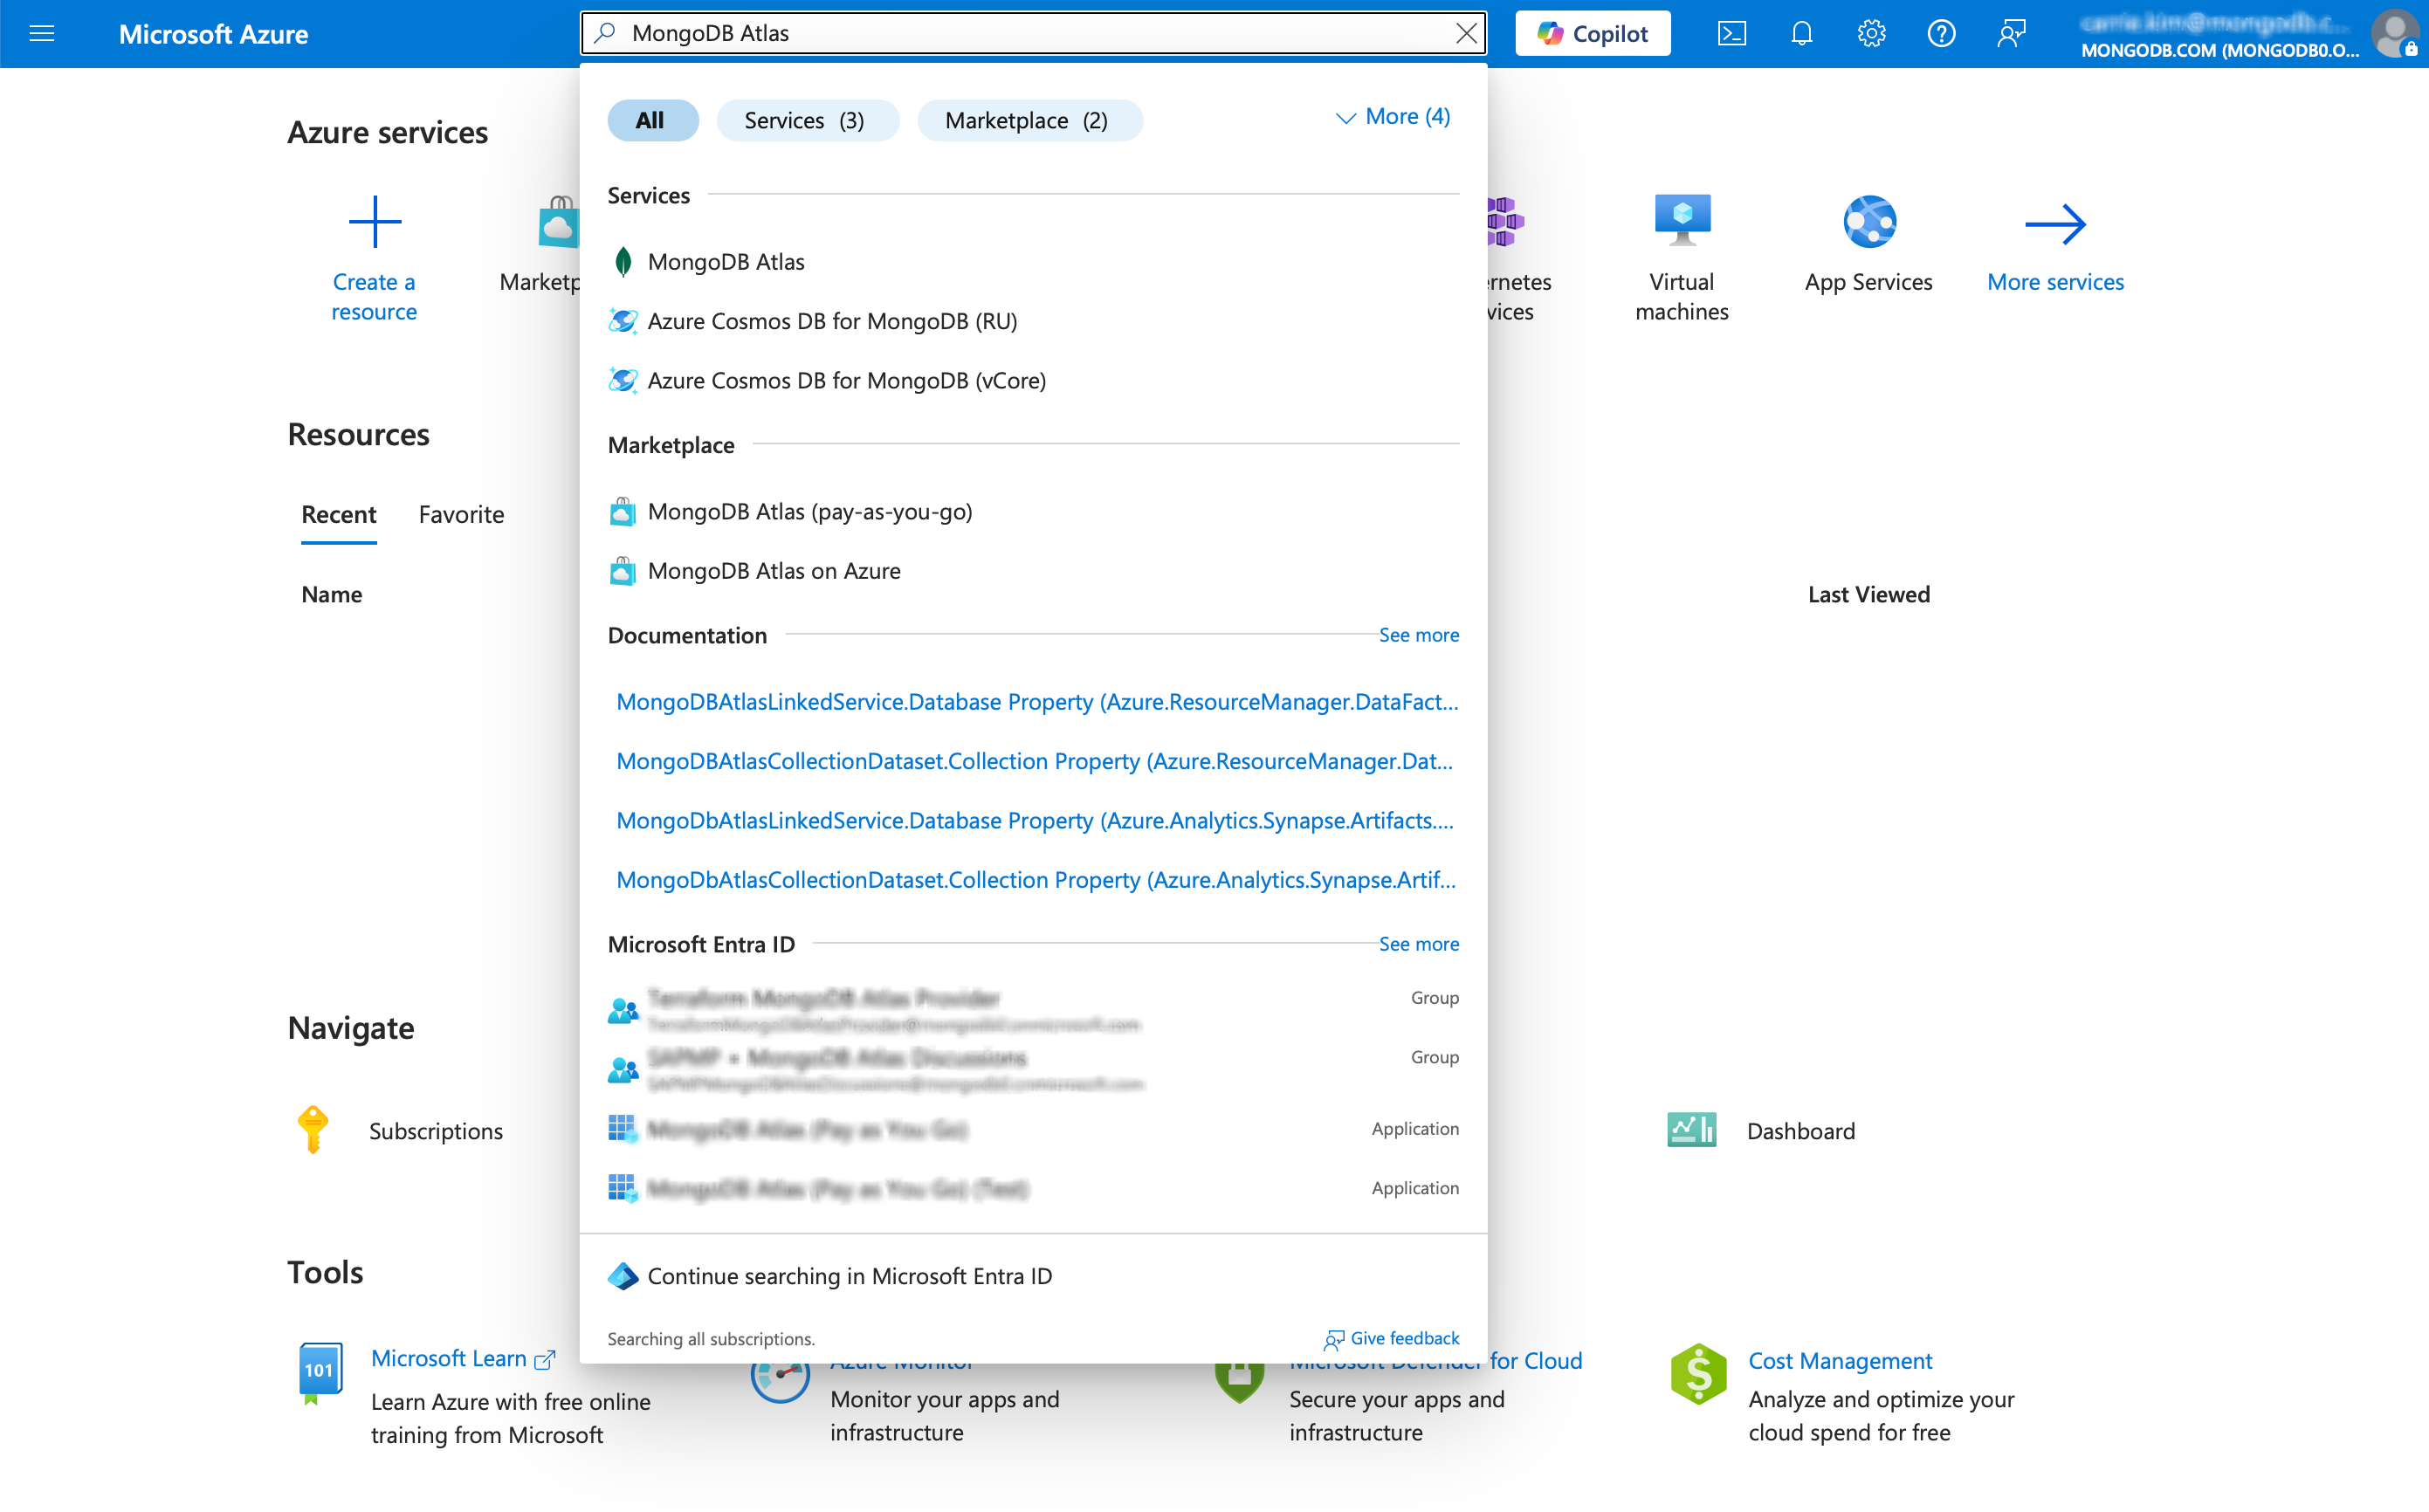This screenshot has width=2429, height=1512.
Task: Expand the More (4) filter list
Action: coord(1393,117)
